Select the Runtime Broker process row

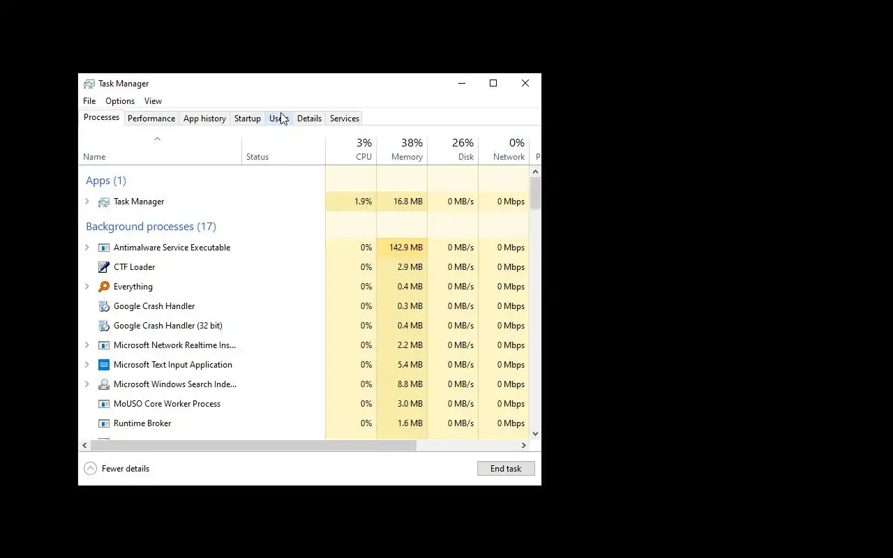coord(304,423)
